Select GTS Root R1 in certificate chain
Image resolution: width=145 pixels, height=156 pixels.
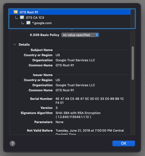click(x=70, y=12)
